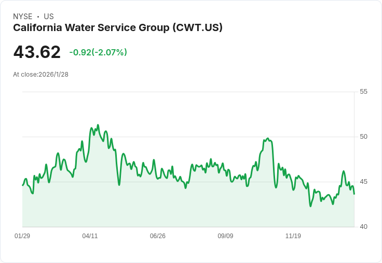This screenshot has width=382, height=263.
Task: Click the California Water Service Group title
Action: click(118, 27)
